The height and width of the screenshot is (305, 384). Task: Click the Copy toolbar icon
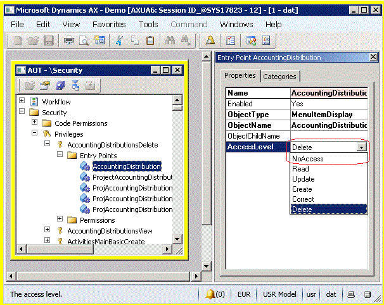(135, 40)
